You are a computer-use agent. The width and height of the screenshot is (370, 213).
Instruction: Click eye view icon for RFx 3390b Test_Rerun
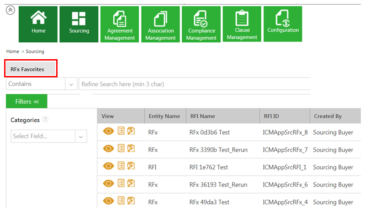(109, 150)
